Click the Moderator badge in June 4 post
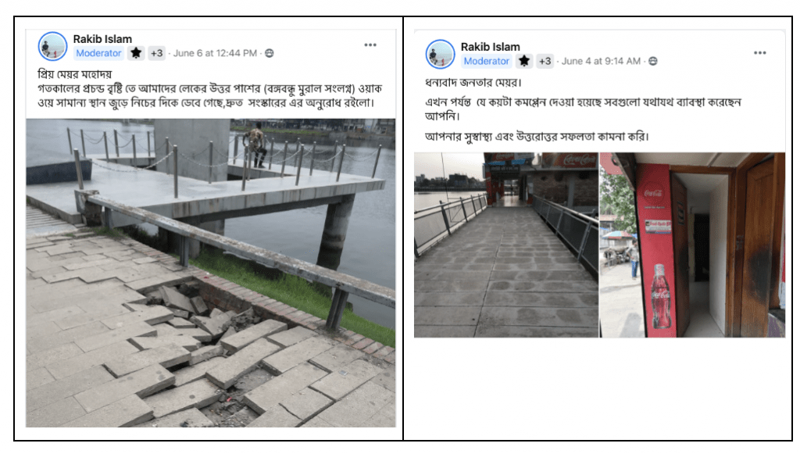The height and width of the screenshot is (454, 800). (486, 61)
